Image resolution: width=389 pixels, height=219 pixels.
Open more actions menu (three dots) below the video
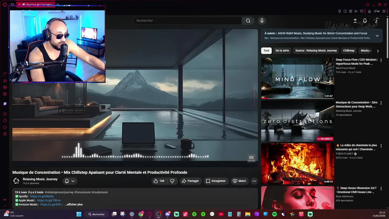click(254, 181)
